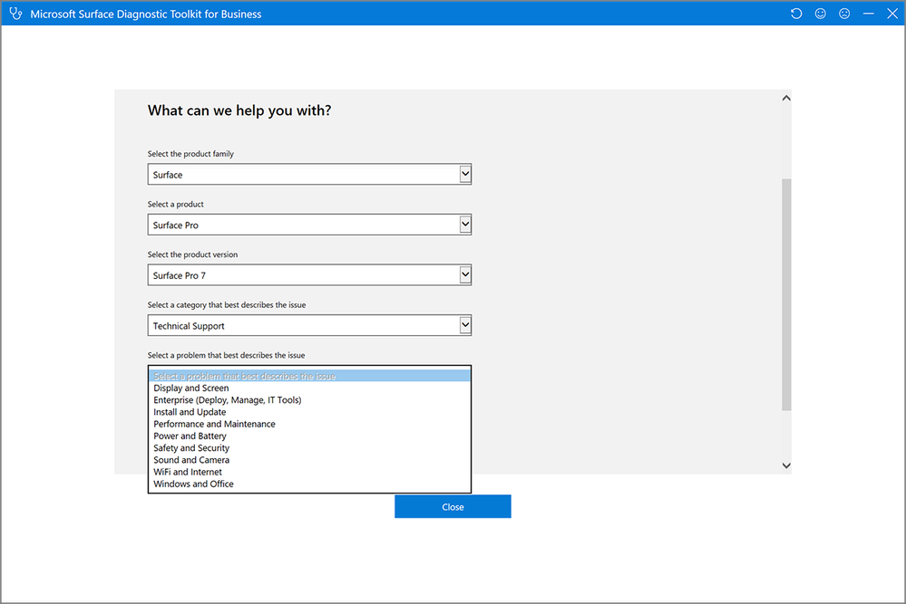This screenshot has height=604, width=906.
Task: Send negative feedback with the frown icon
Action: 844,14
